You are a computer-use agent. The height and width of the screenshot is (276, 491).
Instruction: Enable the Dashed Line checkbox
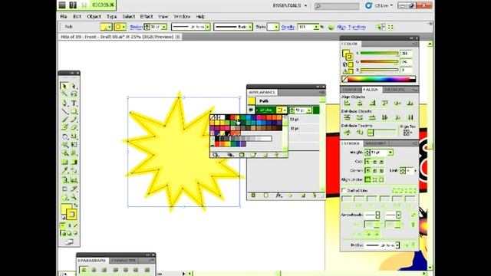point(344,190)
